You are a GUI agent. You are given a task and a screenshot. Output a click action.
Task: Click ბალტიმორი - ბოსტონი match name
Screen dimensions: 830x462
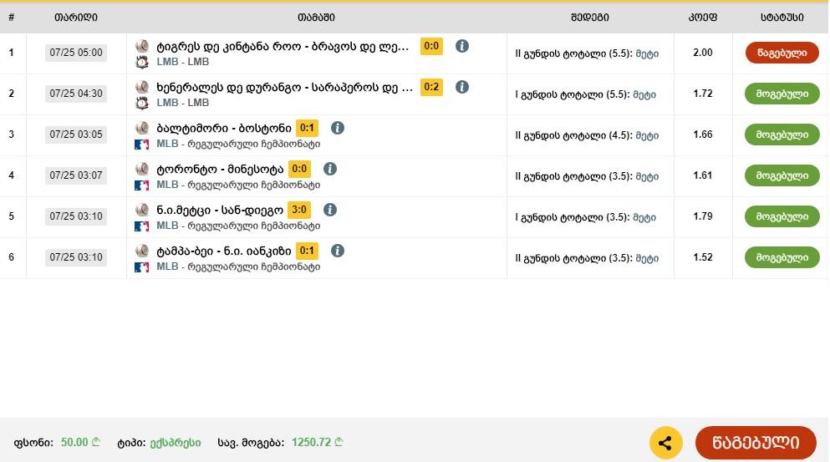point(224,128)
